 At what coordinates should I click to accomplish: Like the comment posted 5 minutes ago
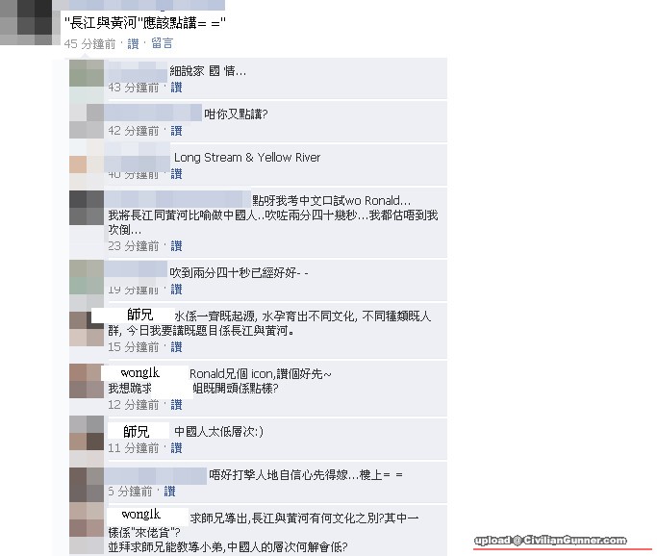[x=169, y=492]
